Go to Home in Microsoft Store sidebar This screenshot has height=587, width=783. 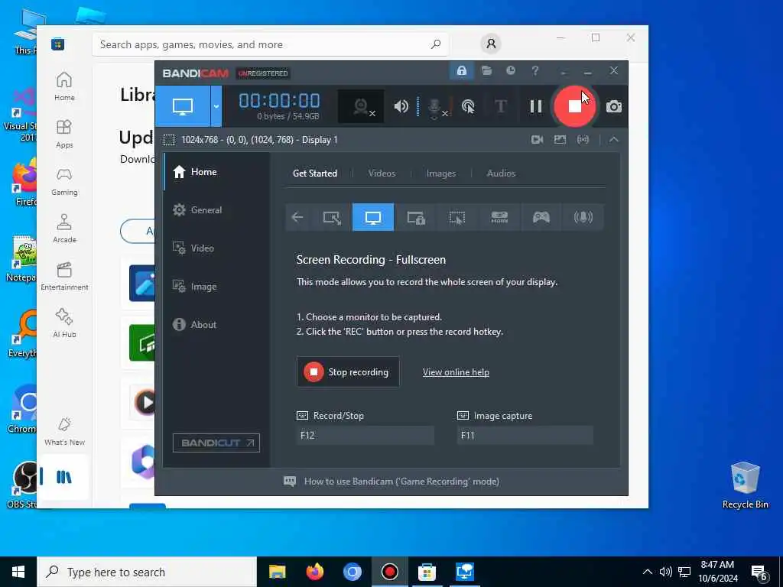point(64,86)
